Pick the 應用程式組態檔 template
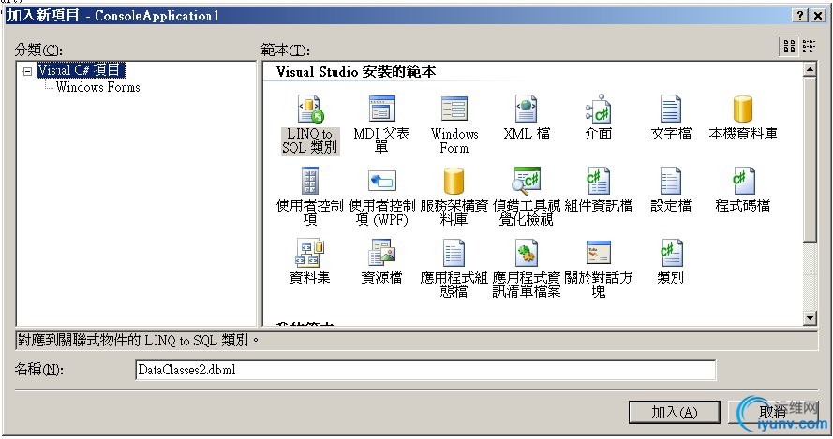 [454, 268]
